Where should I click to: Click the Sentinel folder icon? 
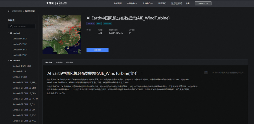[11, 61]
